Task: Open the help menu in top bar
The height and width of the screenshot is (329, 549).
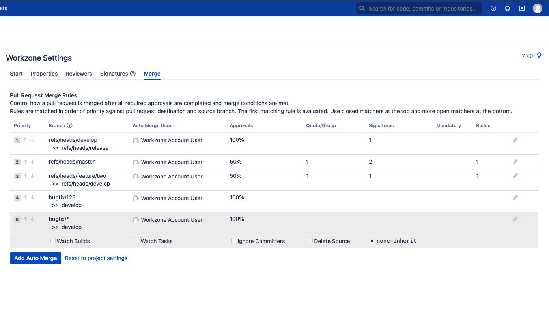Action: [493, 8]
